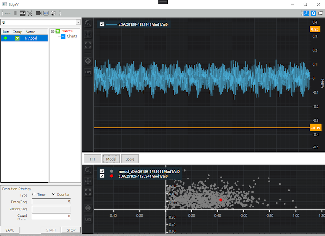Click the DBD toolbar icon
Screen dimensions: 325x236
click(47, 13)
